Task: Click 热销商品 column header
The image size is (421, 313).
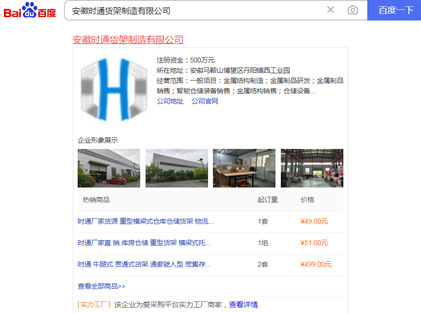Action: click(96, 200)
